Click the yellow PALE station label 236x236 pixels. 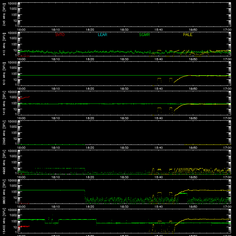(x=188, y=35)
